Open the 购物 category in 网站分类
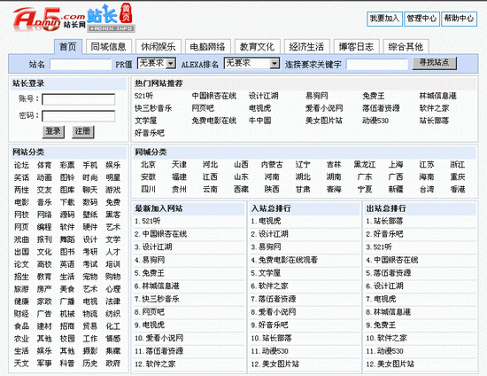Viewport: 487px width, 376px height. coord(113,277)
